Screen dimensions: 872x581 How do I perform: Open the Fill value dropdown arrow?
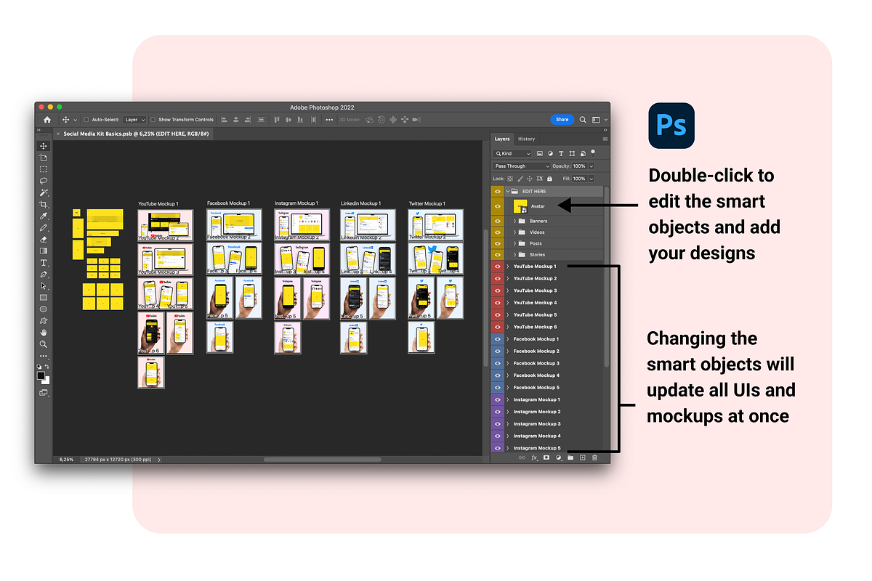click(x=592, y=179)
